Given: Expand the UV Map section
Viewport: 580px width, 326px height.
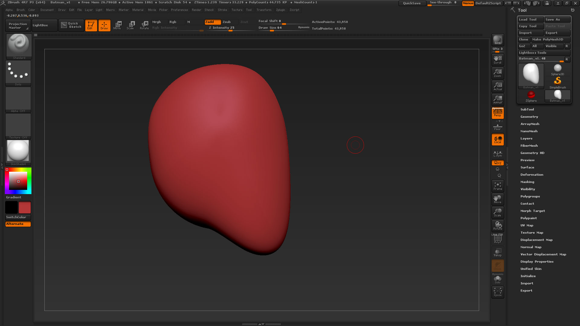Looking at the screenshot, I should click(527, 225).
